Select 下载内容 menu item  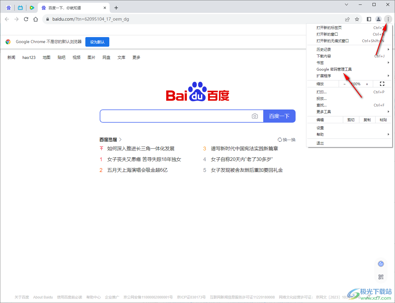pos(349,56)
